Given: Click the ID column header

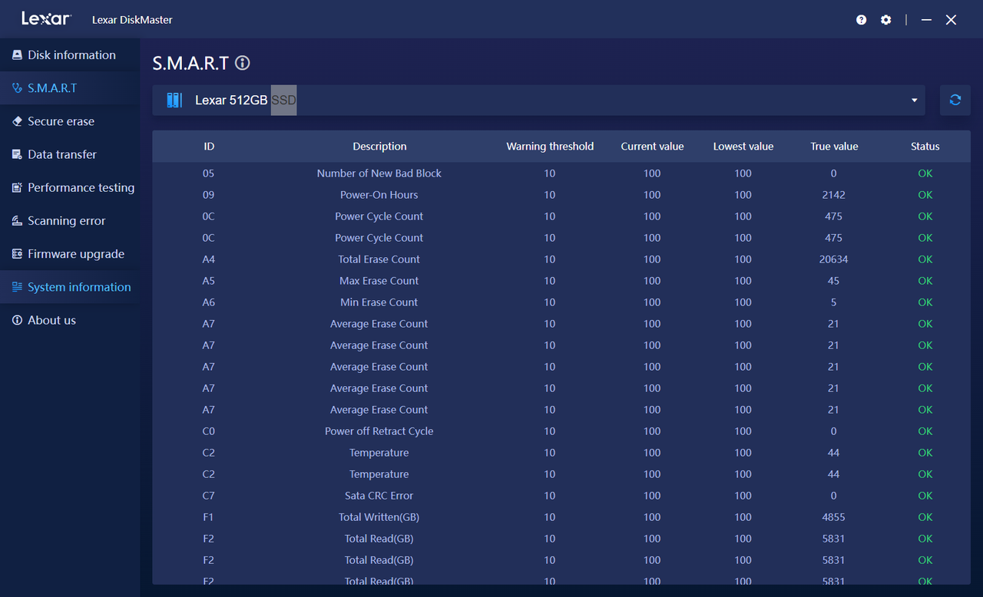Looking at the screenshot, I should pos(209,147).
